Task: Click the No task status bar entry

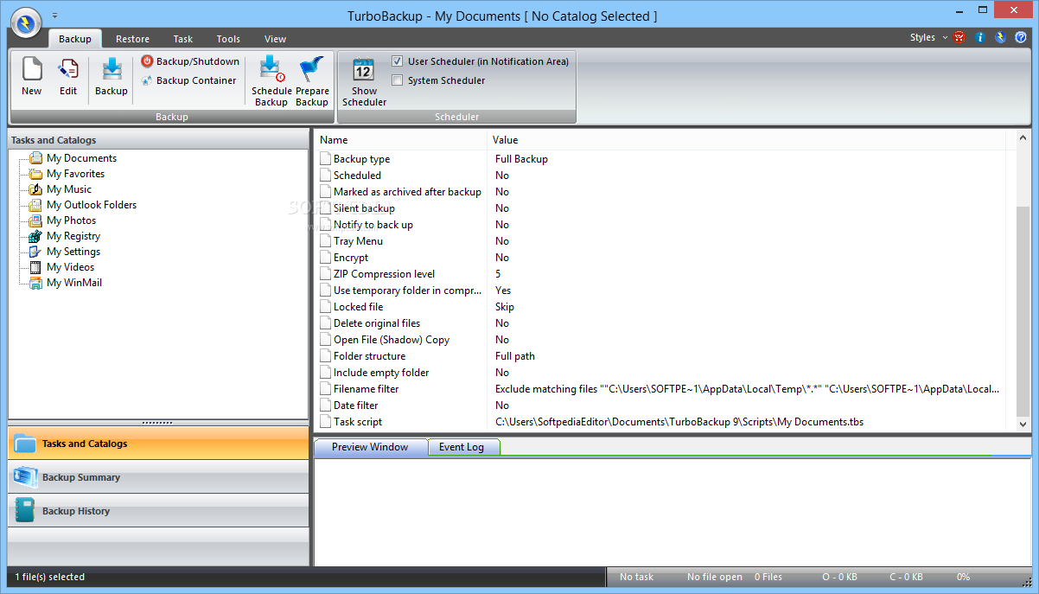Action: pyautogui.click(x=636, y=577)
